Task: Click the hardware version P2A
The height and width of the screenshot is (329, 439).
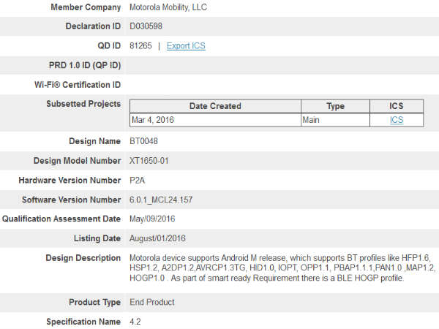Action: [138, 180]
